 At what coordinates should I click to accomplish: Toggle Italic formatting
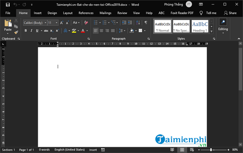click(32, 31)
